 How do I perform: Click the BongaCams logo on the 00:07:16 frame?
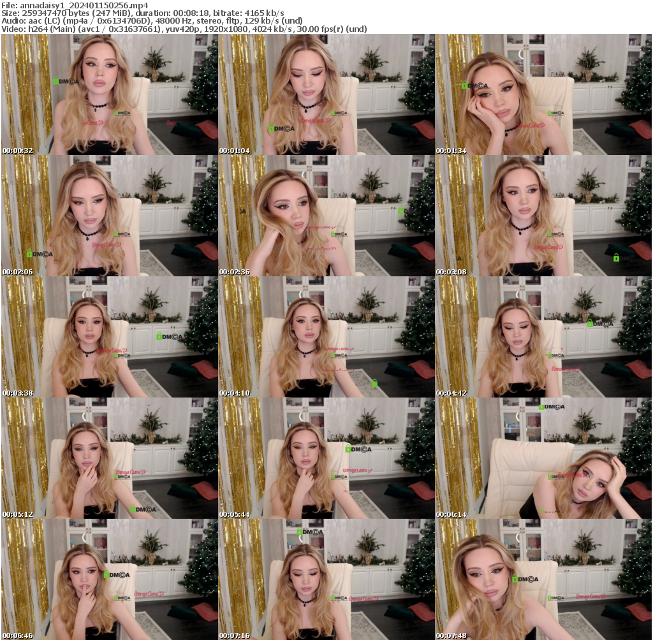point(364,599)
